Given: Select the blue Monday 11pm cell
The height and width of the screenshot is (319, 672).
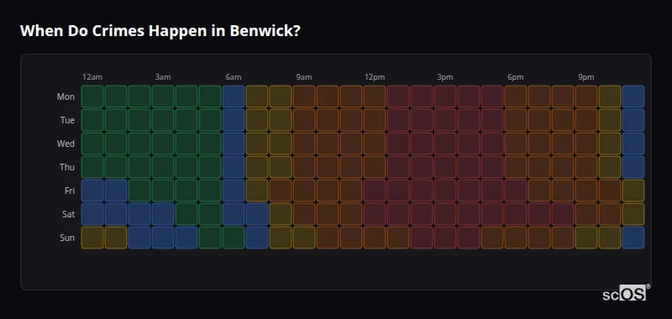Looking at the screenshot, I should point(633,97).
